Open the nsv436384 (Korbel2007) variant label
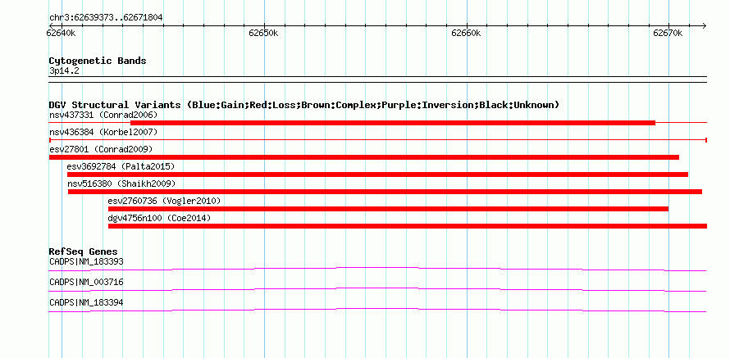Viewport: 730px width, 358px height. click(103, 132)
